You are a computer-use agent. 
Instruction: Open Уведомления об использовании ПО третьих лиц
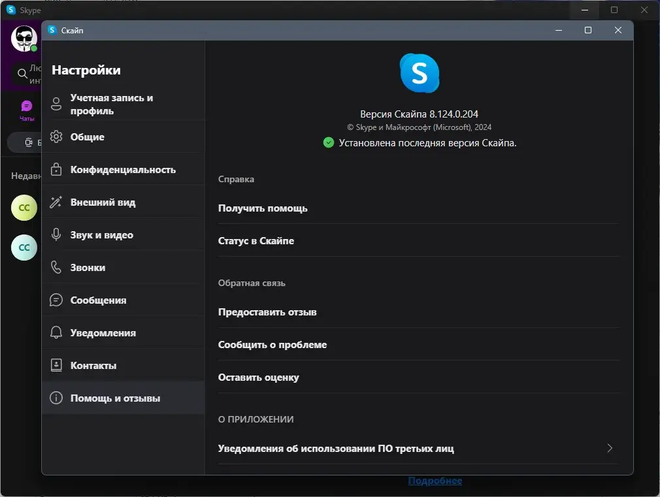click(x=418, y=449)
